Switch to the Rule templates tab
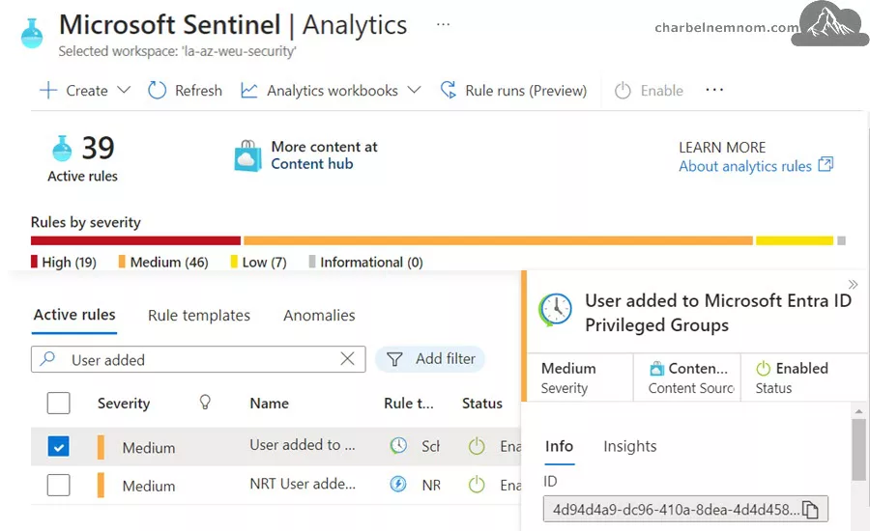 click(x=198, y=316)
